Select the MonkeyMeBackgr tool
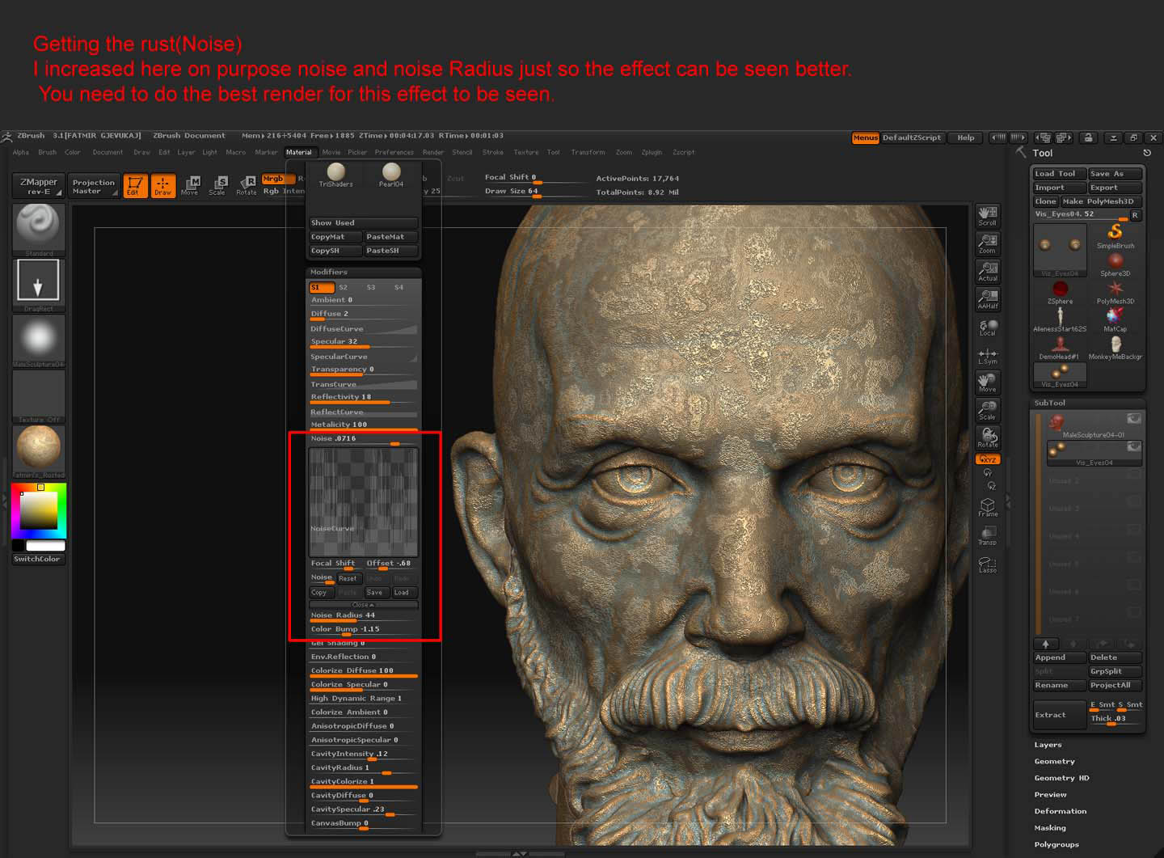Viewport: 1164px width, 858px height. pyautogui.click(x=1115, y=347)
